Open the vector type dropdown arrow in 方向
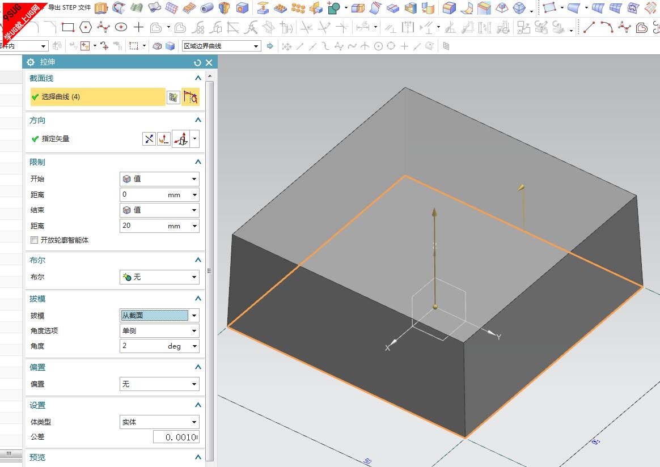Viewport: 660px width, 467px height. (194, 139)
